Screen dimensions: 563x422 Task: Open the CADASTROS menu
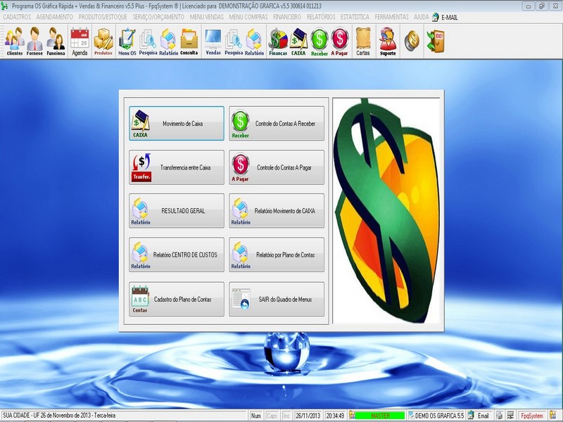tap(17, 17)
